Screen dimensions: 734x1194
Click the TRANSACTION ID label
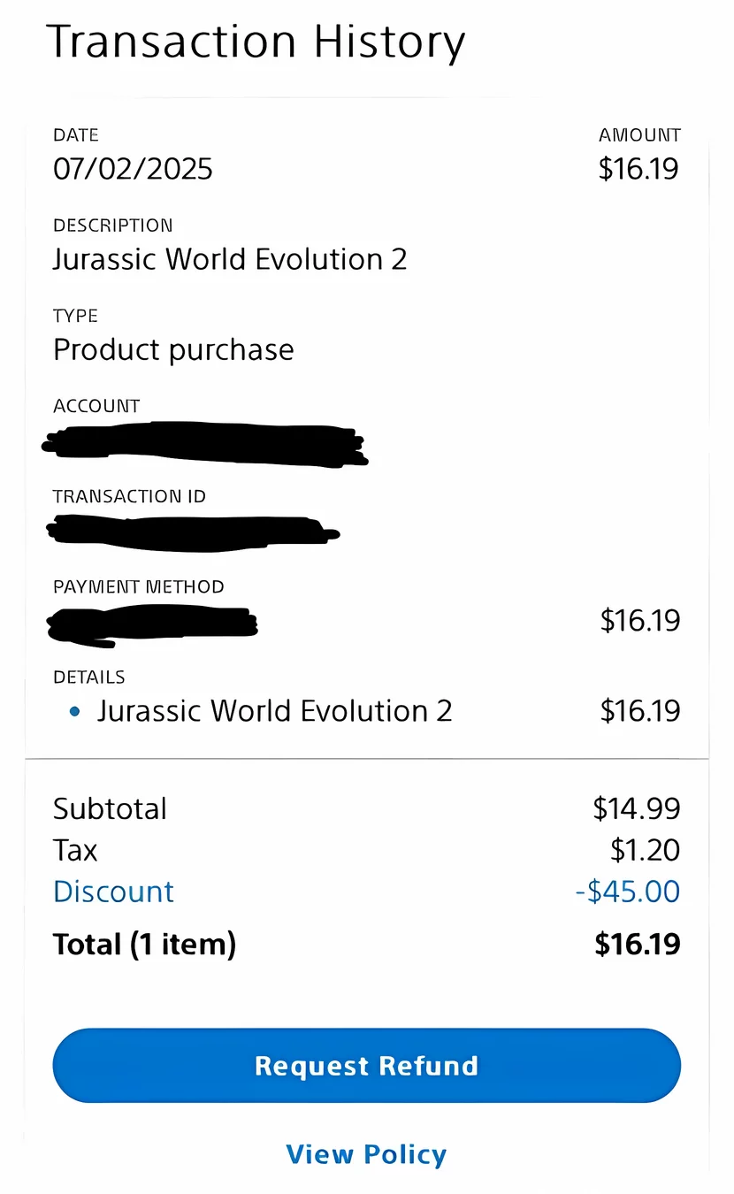tap(129, 496)
